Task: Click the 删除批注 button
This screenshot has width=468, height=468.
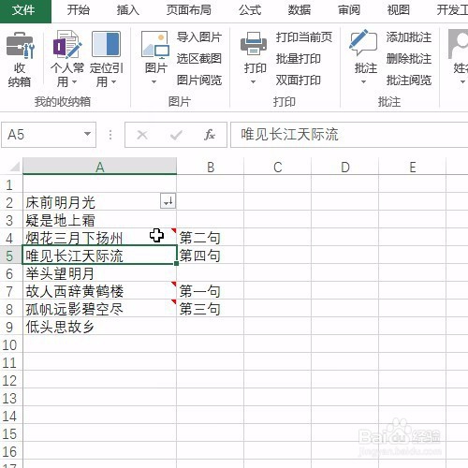Action: (409, 59)
